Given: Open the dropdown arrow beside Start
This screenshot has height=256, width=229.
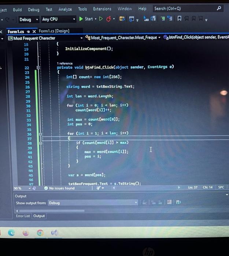Looking at the screenshot, I should point(96,19).
